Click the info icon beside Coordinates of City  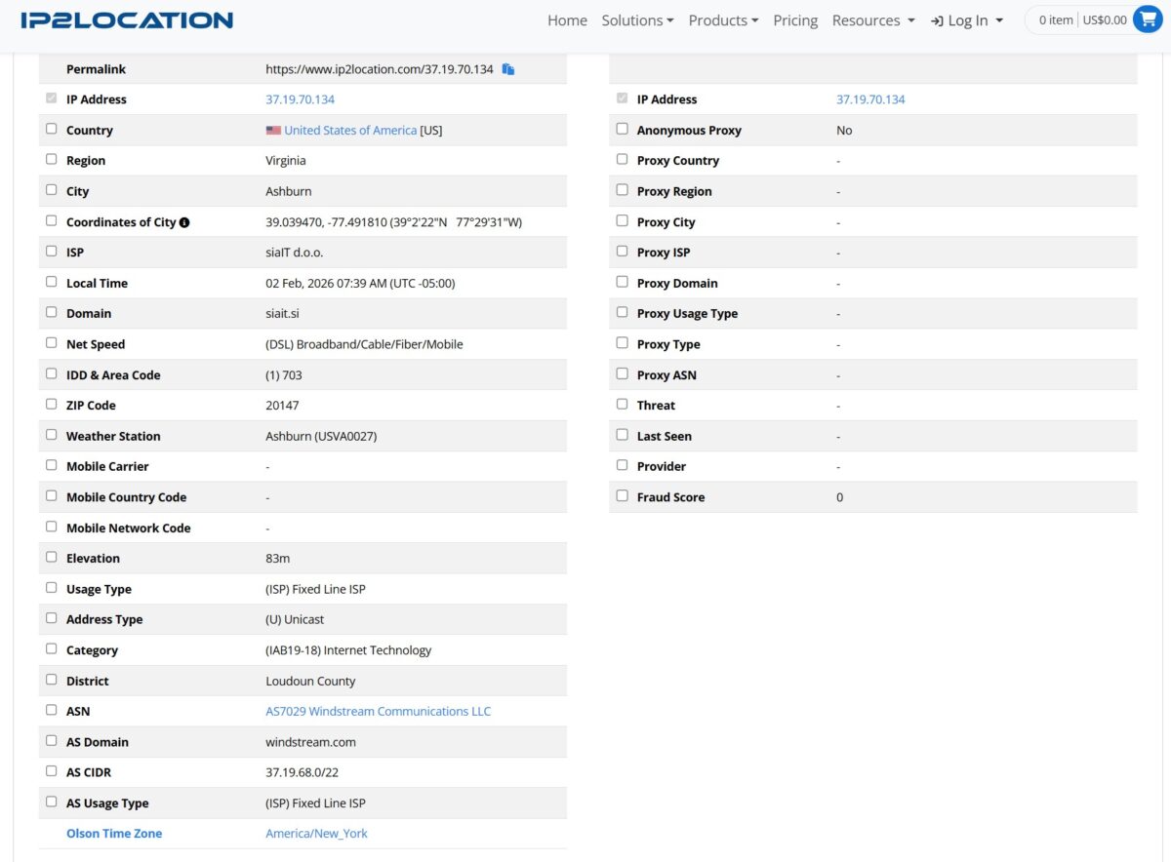click(x=185, y=221)
